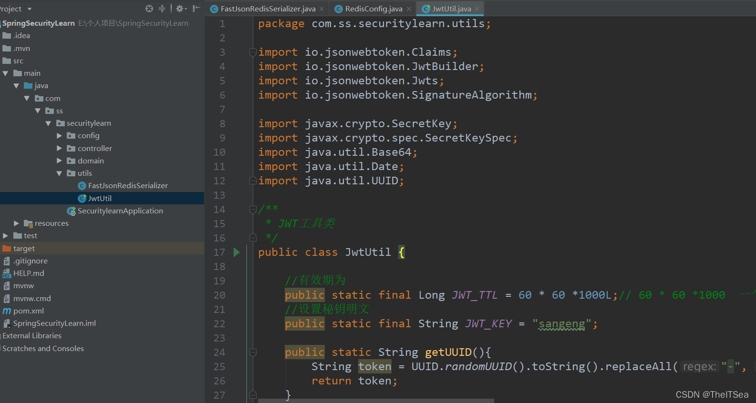The width and height of the screenshot is (756, 403).
Task: Expand the test folder
Action: pos(5,236)
